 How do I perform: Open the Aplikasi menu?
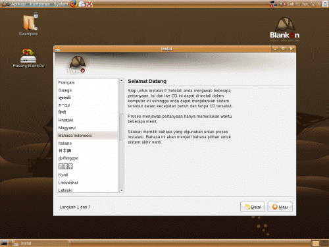click(18, 4)
